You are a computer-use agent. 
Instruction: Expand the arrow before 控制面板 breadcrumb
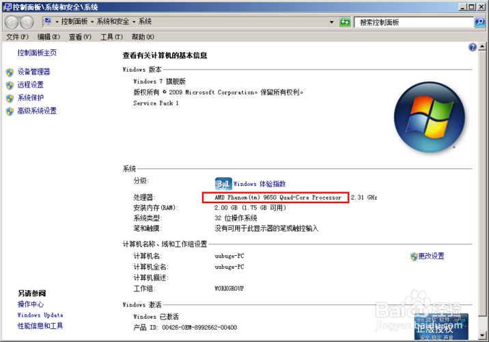click(x=57, y=22)
